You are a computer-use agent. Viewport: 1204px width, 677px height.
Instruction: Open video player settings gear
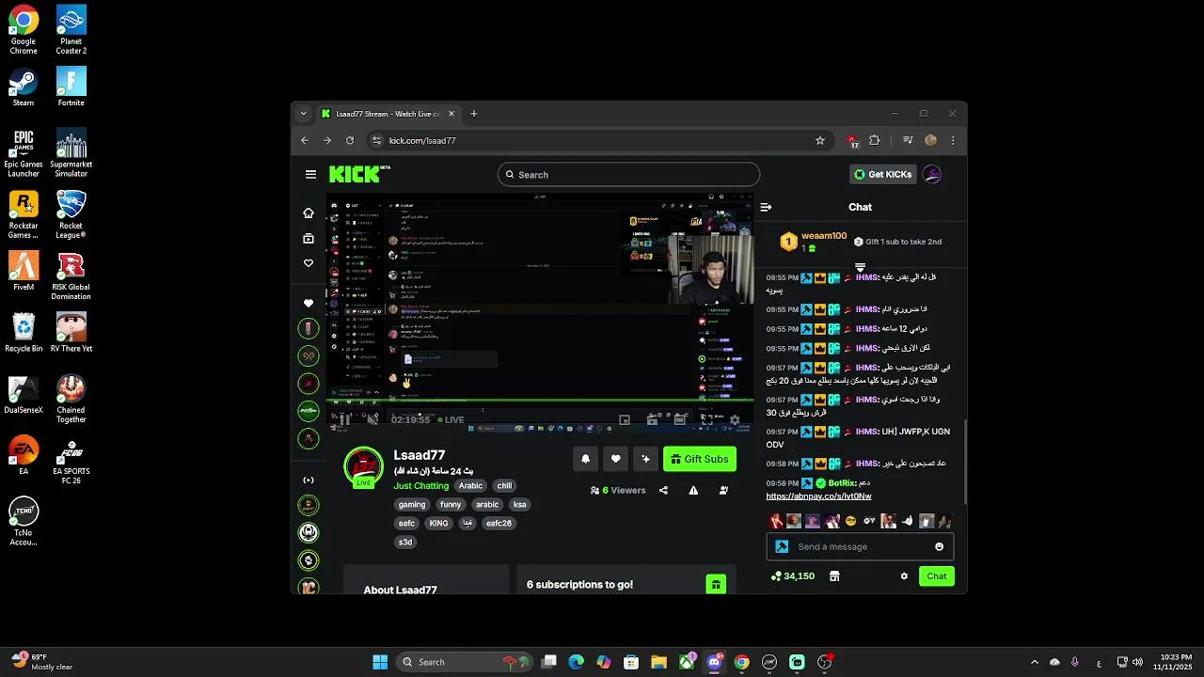point(735,420)
